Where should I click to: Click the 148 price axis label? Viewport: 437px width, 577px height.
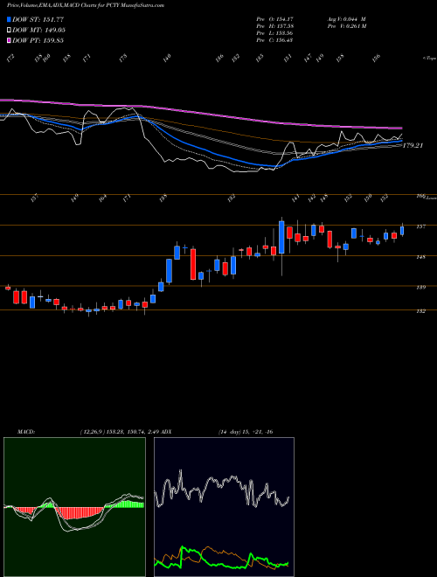422,257
